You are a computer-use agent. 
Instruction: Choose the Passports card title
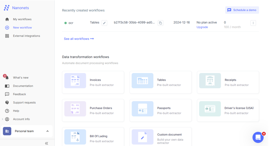point(164,108)
